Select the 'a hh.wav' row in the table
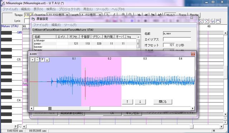Image resolution: width=229 pixels, height=133 pixels. tap(85, 41)
